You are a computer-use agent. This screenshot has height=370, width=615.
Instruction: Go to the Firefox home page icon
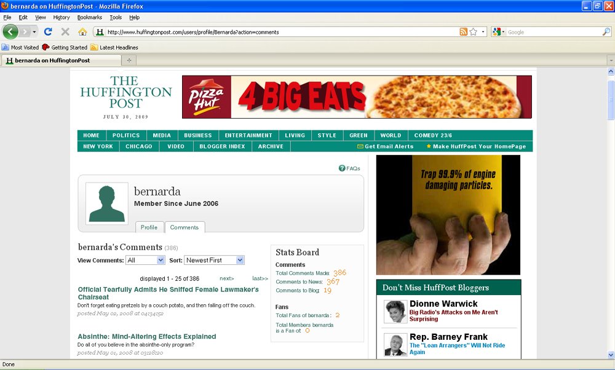(x=82, y=32)
